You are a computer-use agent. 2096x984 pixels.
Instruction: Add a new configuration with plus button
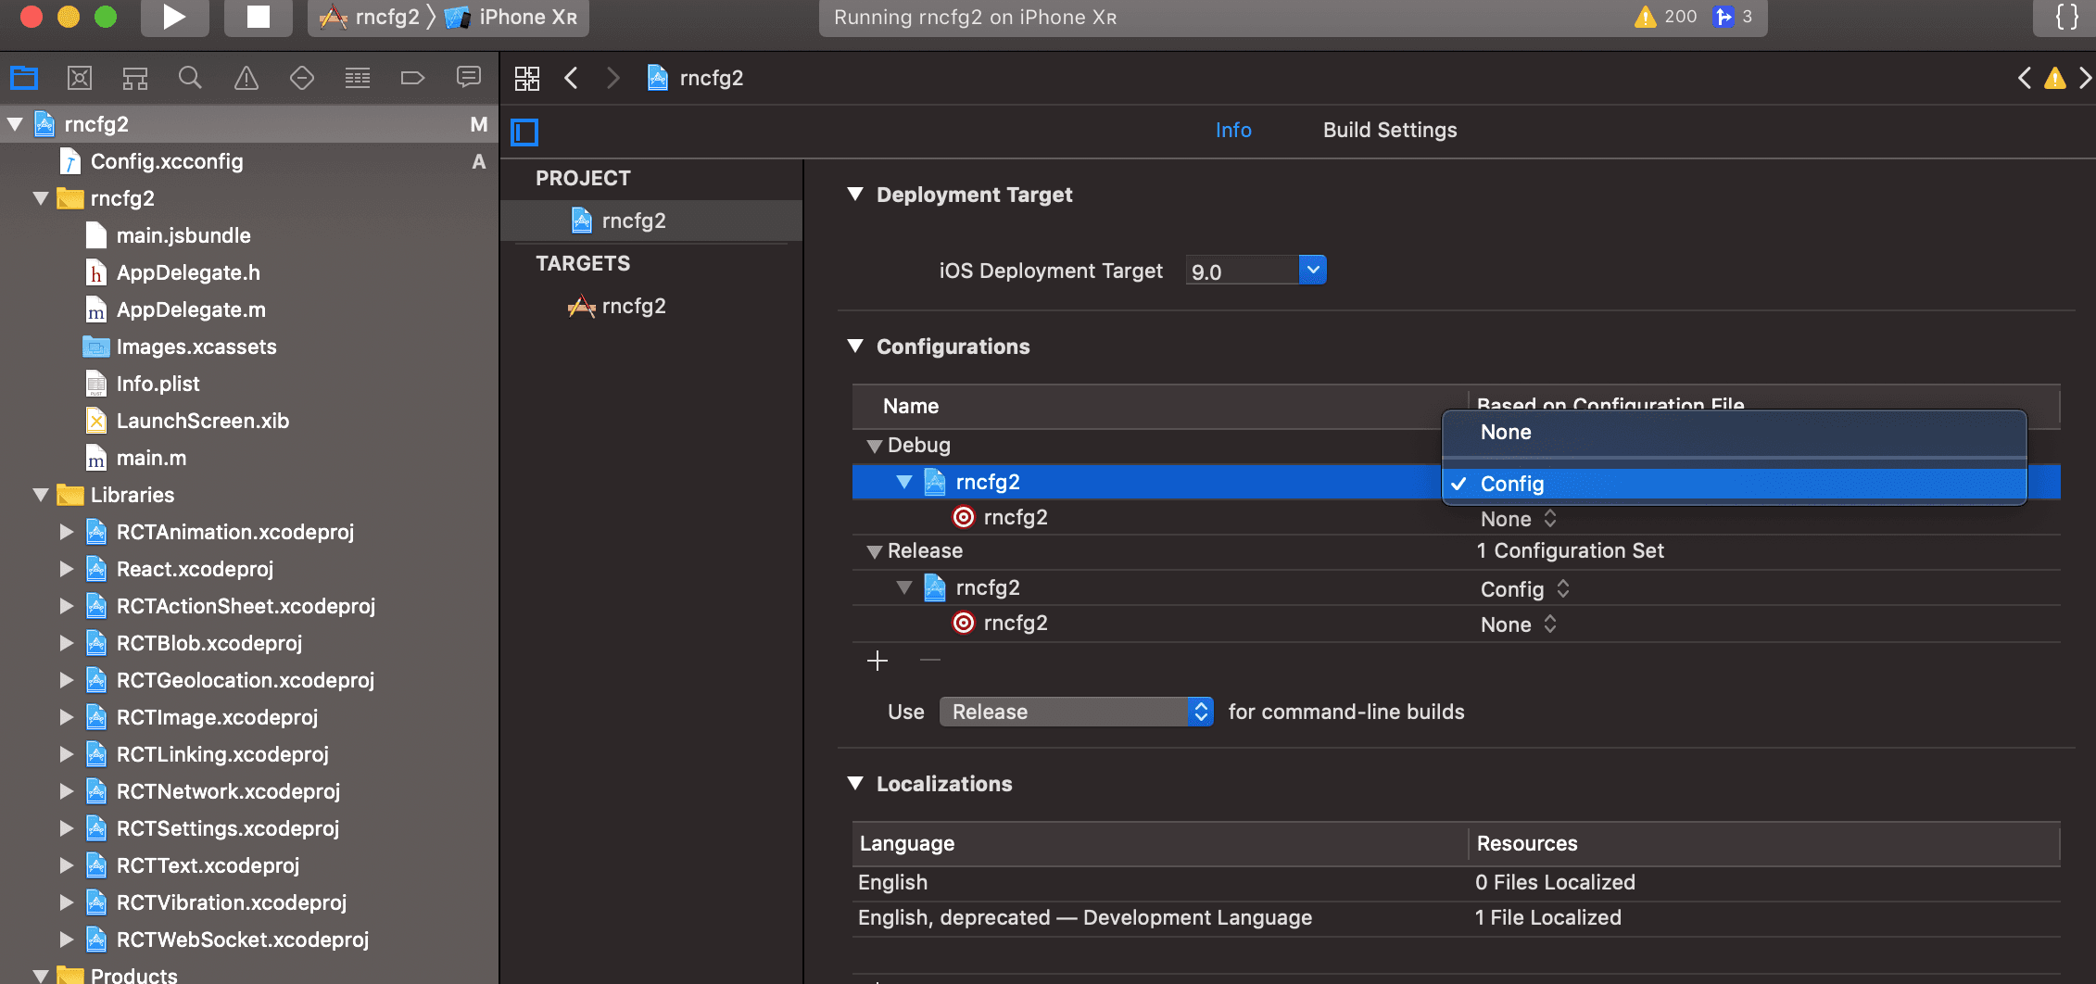877,661
